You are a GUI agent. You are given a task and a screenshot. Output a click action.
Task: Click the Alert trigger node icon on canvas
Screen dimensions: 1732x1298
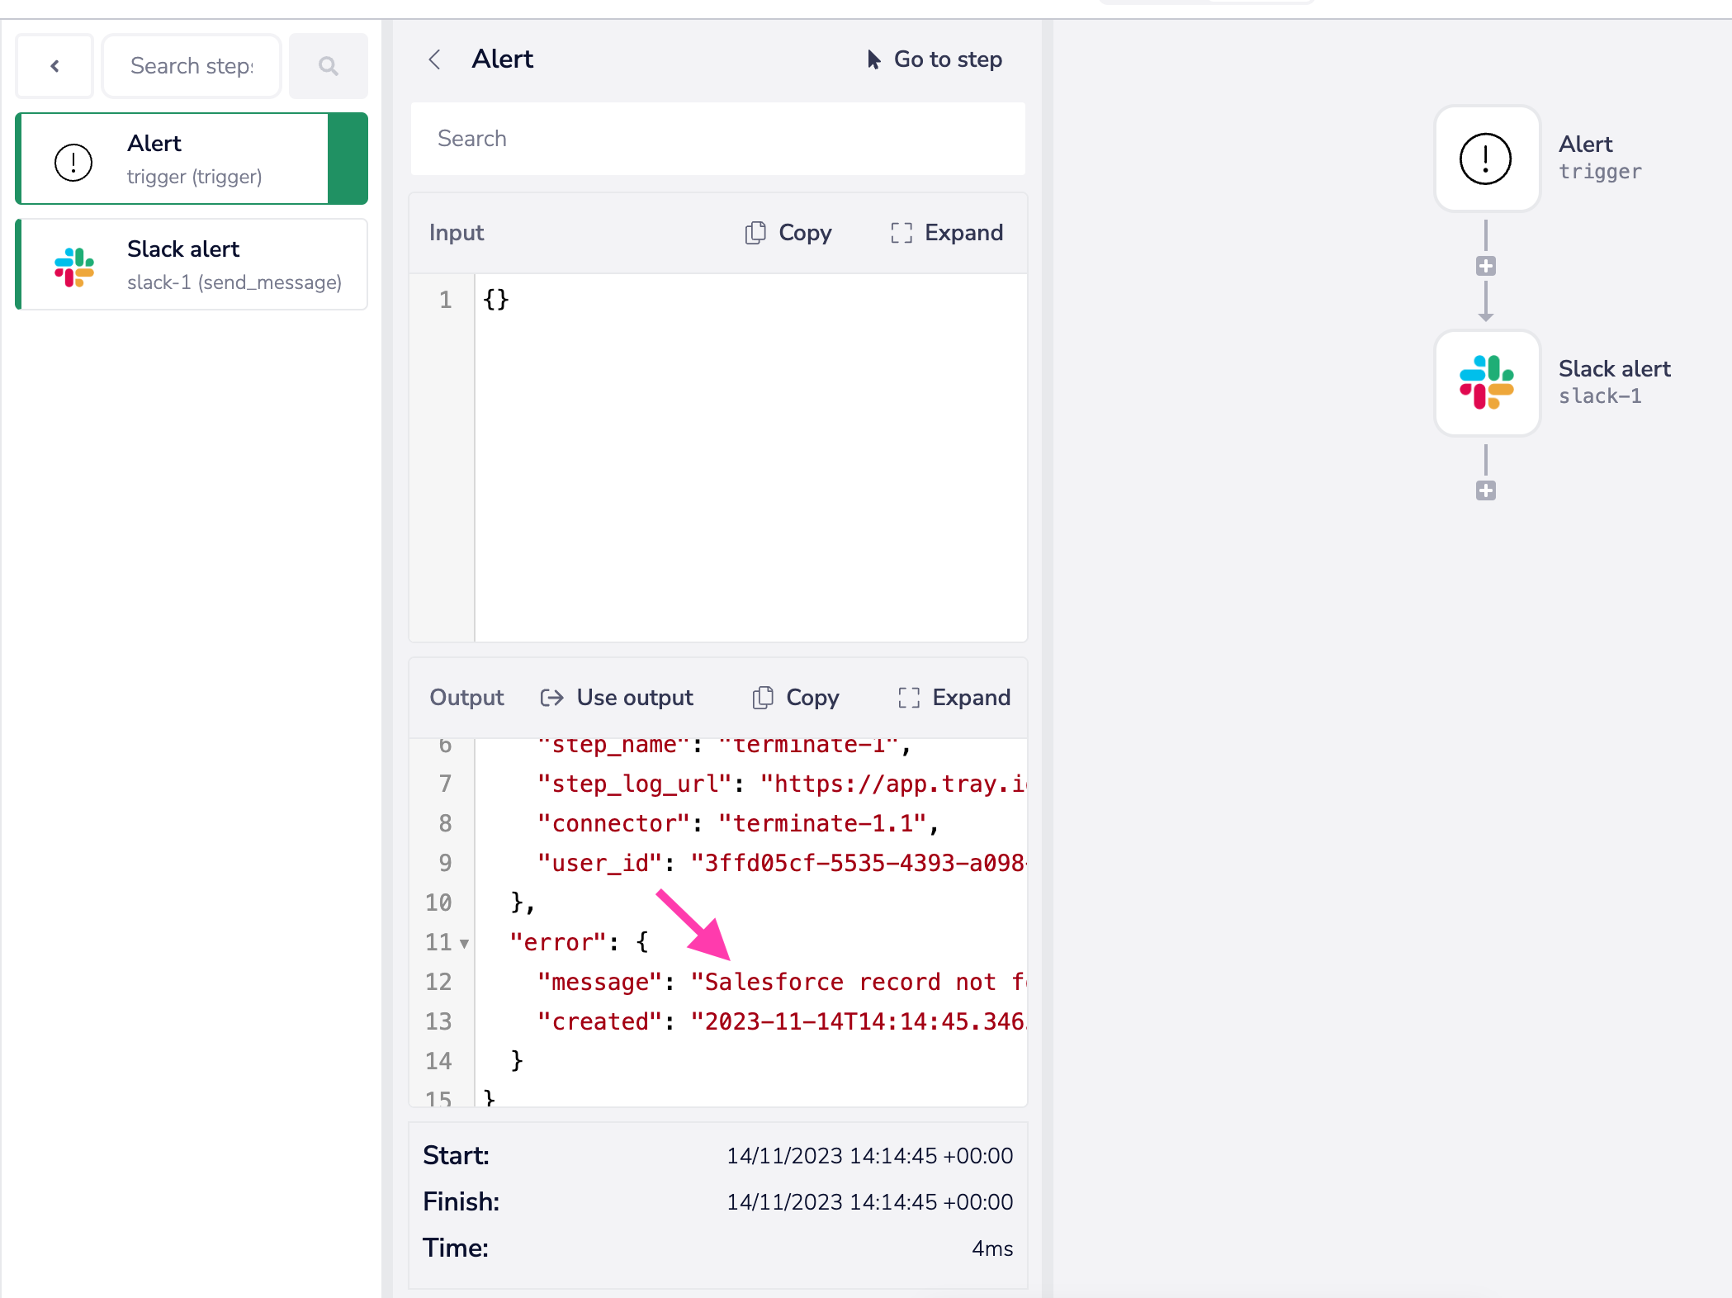coord(1486,159)
